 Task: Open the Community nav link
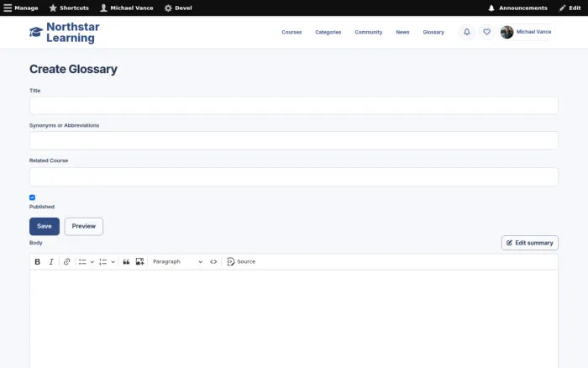click(369, 32)
